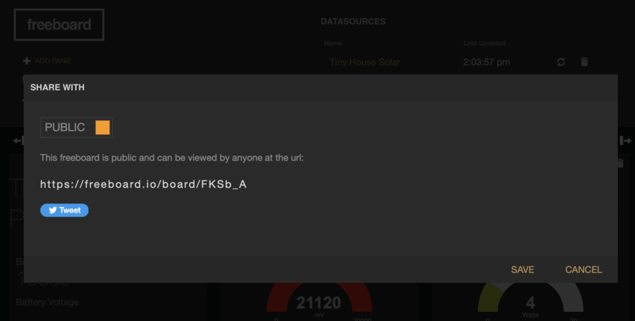
Task: Click the right column arrow icon at right edge
Action: coord(626,141)
